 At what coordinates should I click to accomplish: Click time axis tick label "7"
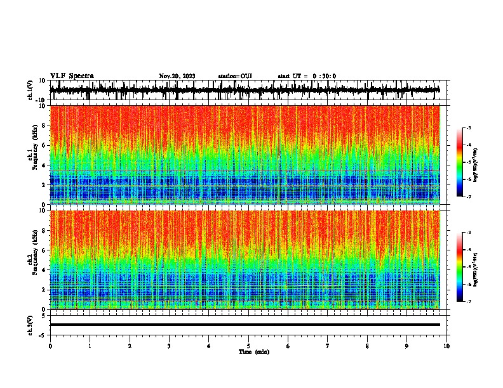click(x=328, y=346)
